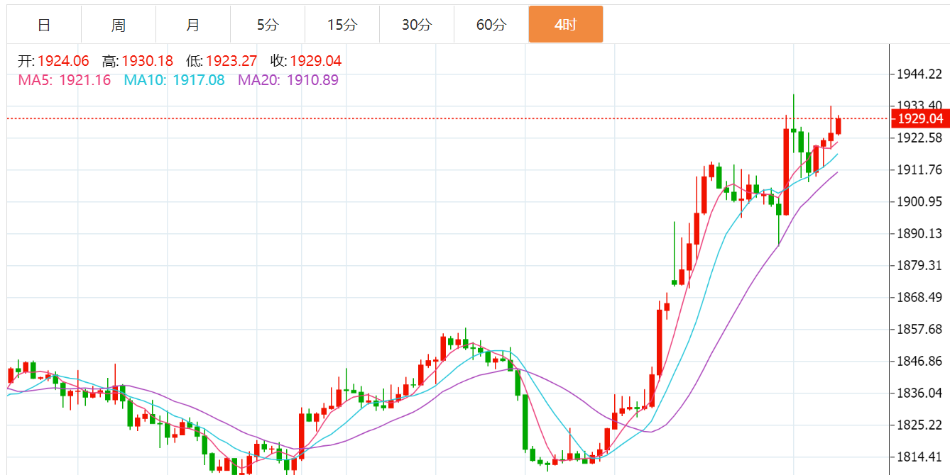Click the red current price tag 1929.04
This screenshot has width=950, height=475.
(x=920, y=118)
